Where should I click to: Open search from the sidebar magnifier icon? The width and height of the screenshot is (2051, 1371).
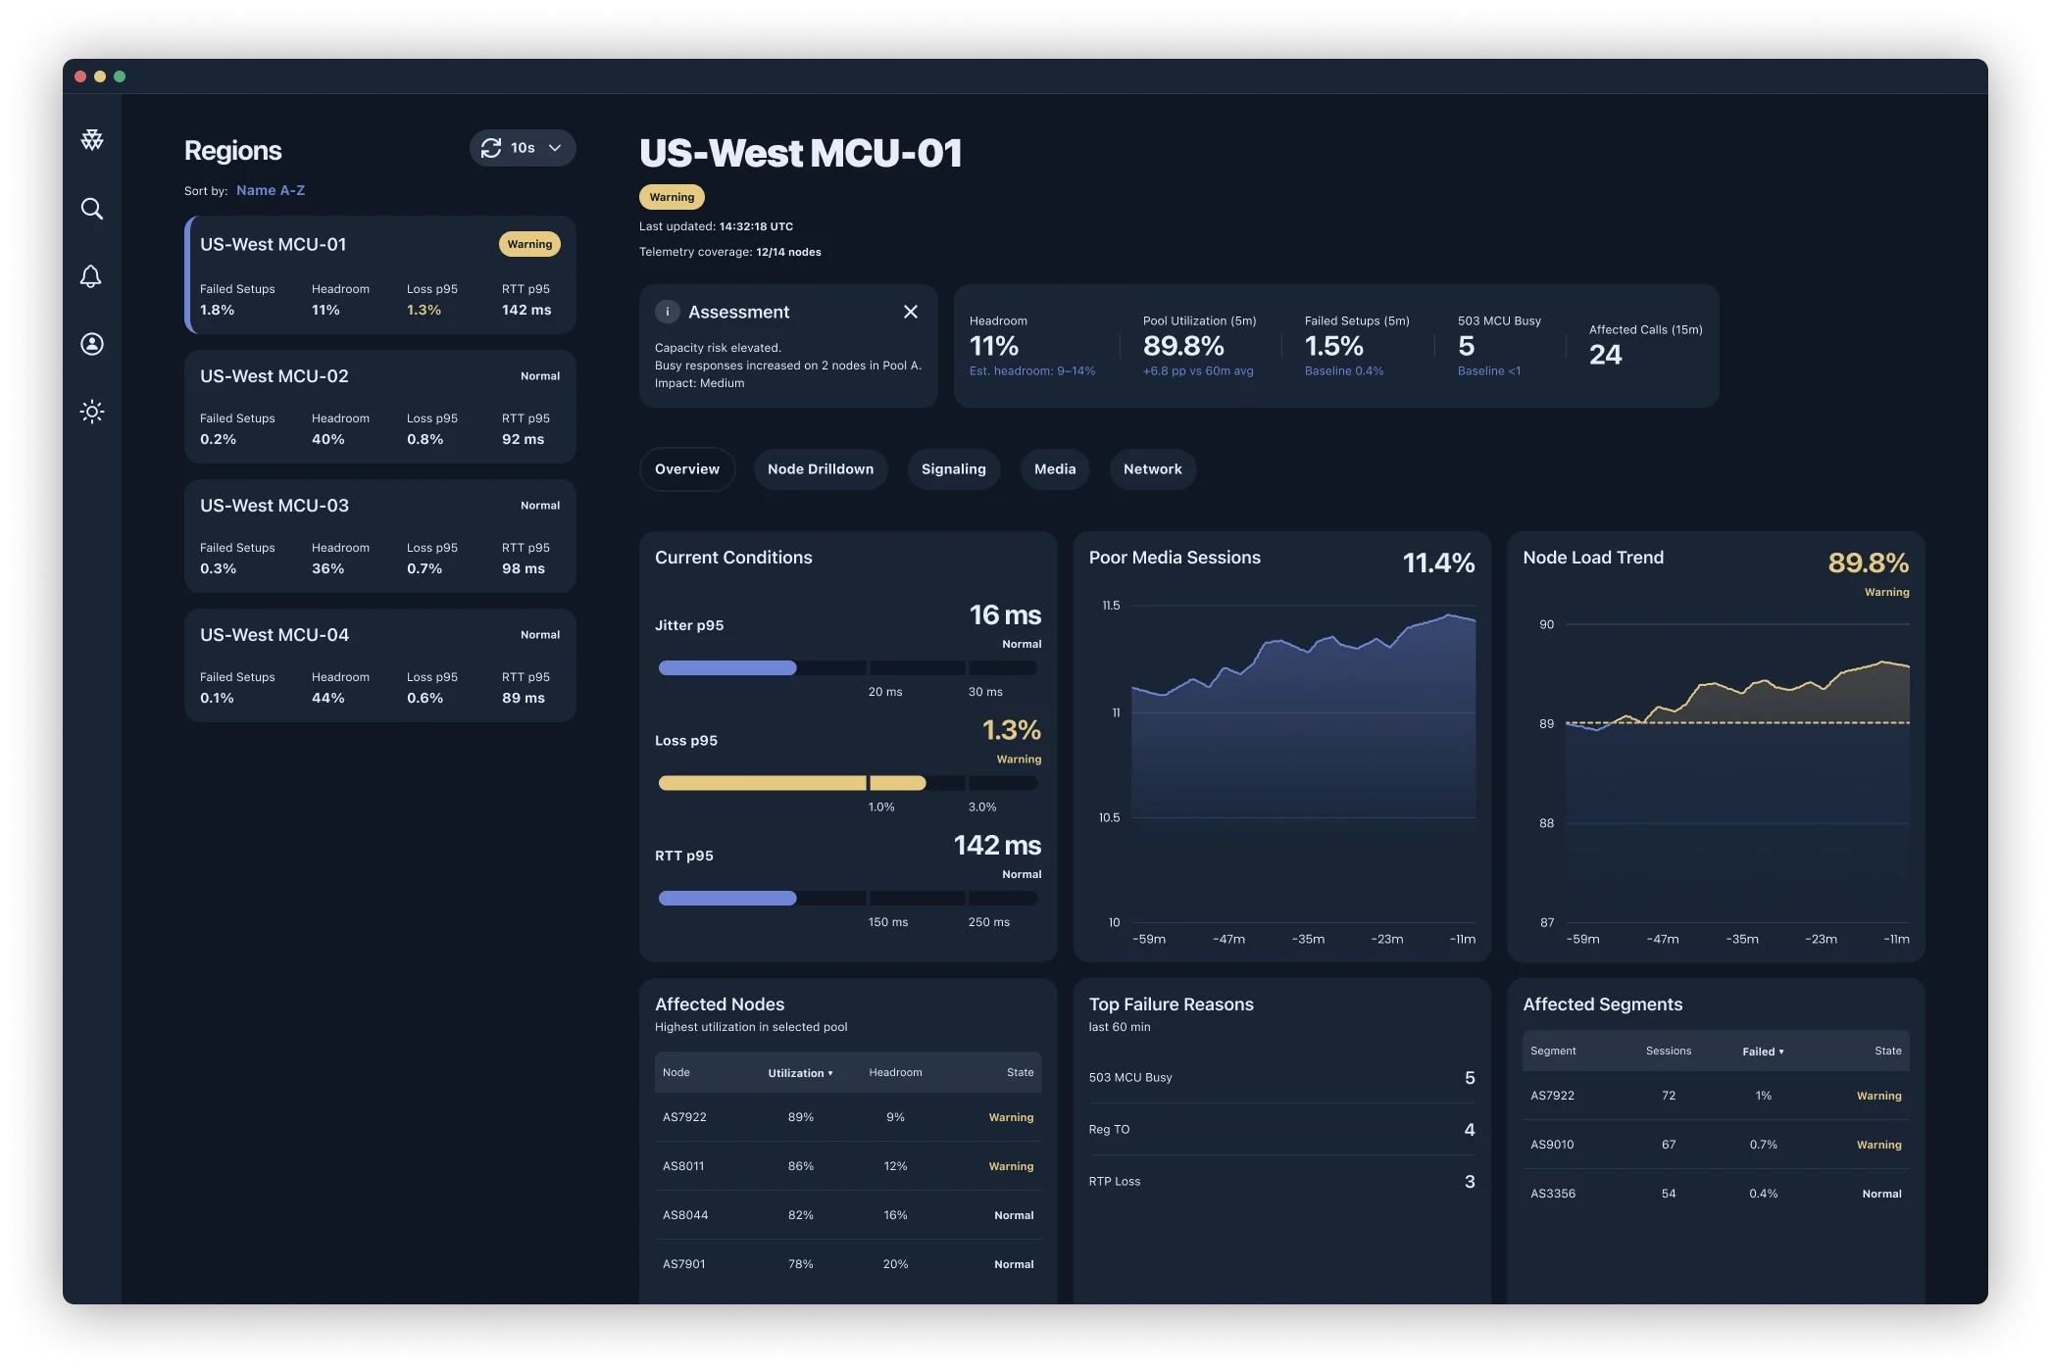click(x=92, y=209)
